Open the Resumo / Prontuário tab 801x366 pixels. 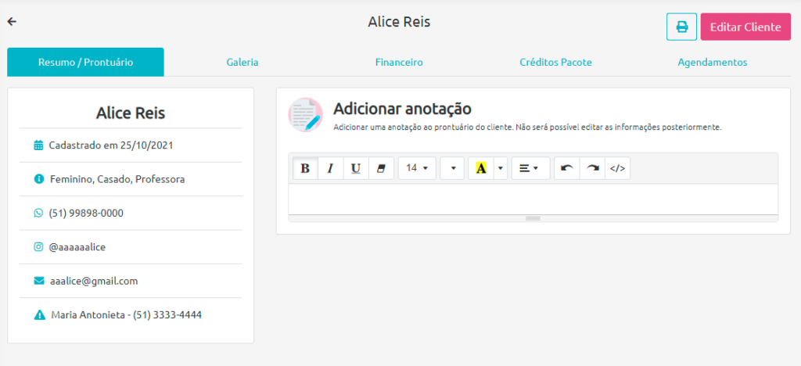[85, 63]
